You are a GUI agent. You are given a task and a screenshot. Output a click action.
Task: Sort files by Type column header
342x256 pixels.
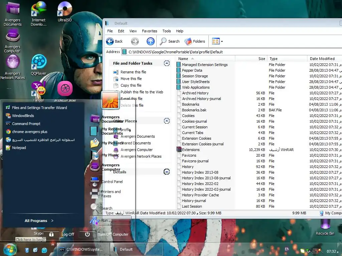coord(287,59)
